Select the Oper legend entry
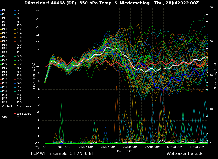This screenshot has height=159, width=218. [5, 117]
